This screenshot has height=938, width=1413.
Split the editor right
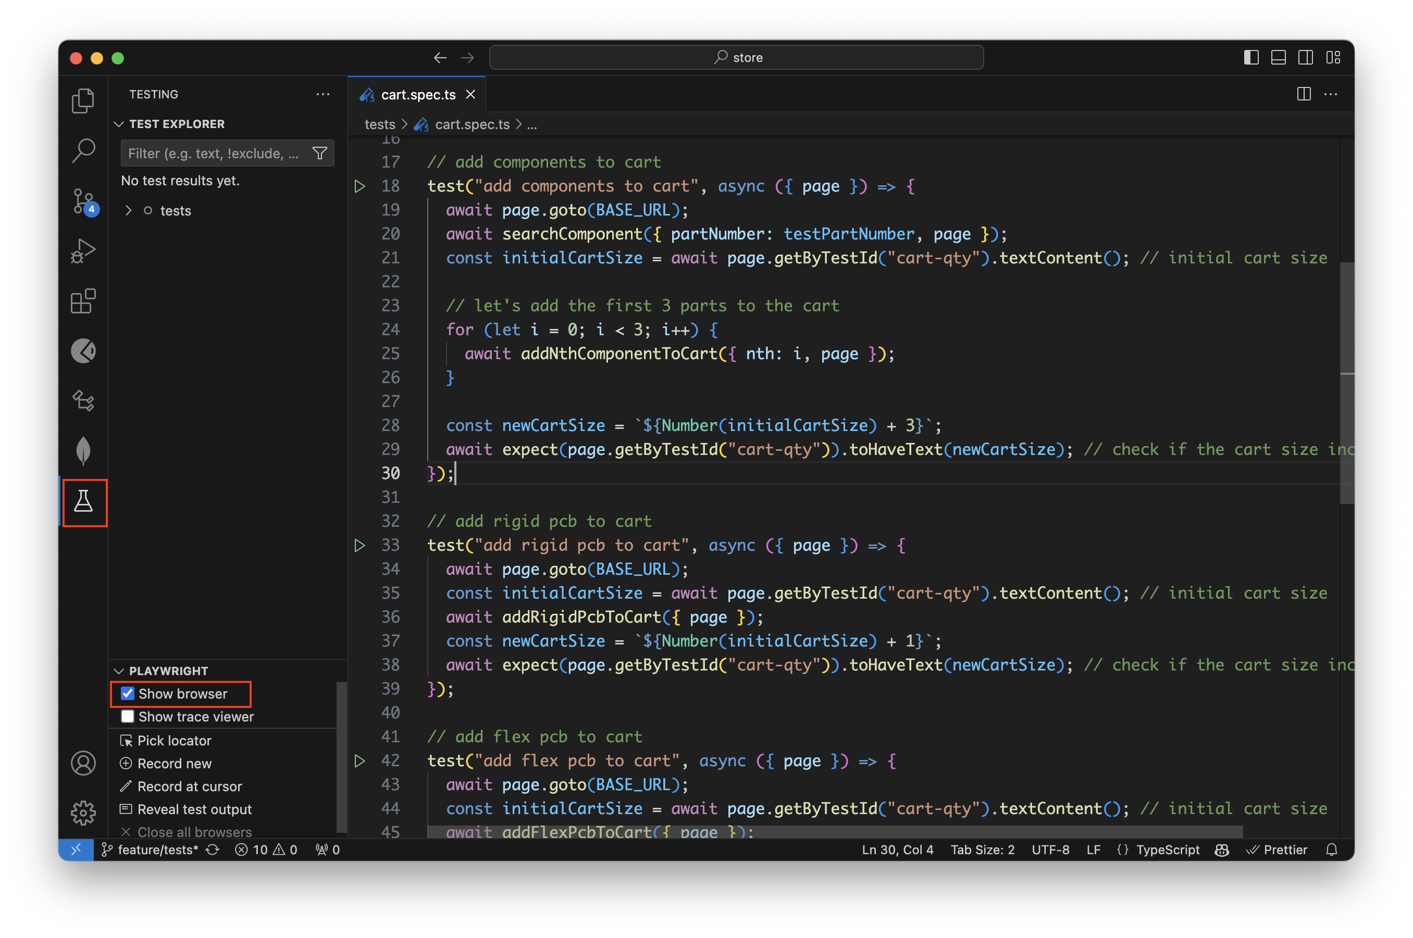tap(1304, 94)
